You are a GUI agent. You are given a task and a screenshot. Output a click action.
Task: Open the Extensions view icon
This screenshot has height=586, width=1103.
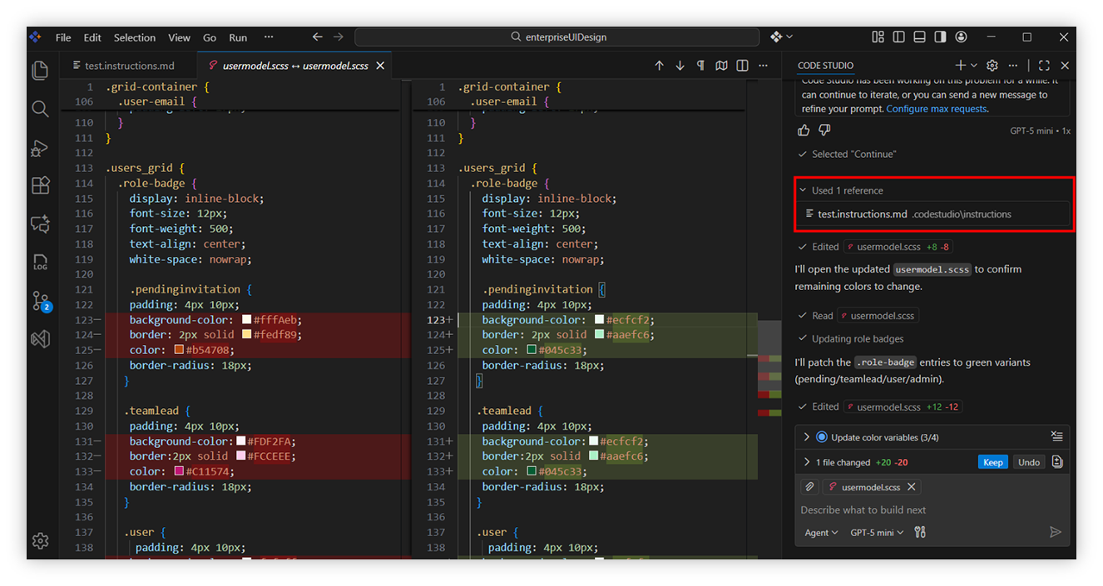pyautogui.click(x=40, y=185)
